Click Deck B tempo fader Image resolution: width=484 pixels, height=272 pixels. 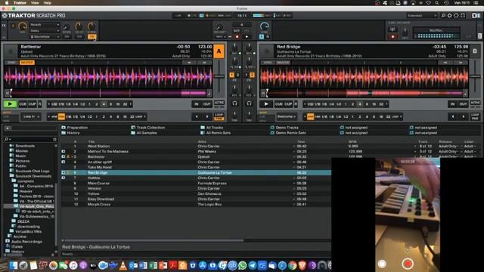pos(475,76)
